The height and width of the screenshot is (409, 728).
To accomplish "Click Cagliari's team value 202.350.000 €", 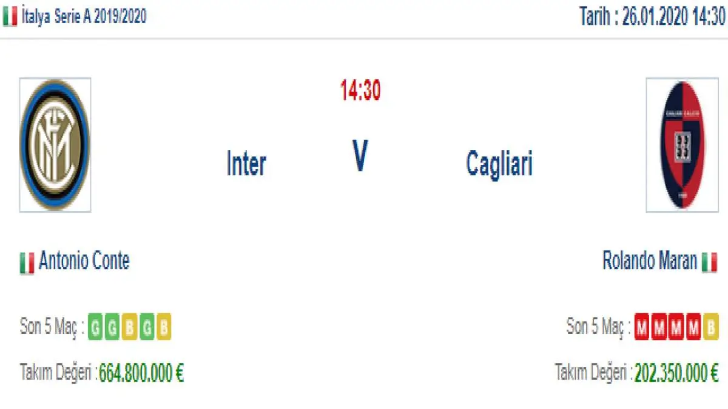I will pos(676,373).
